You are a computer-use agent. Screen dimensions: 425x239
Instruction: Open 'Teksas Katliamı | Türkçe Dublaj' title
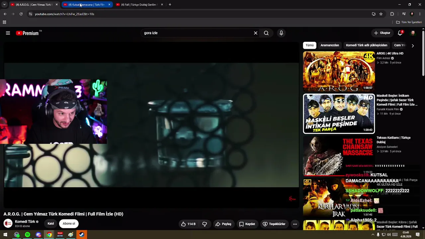[393, 140]
